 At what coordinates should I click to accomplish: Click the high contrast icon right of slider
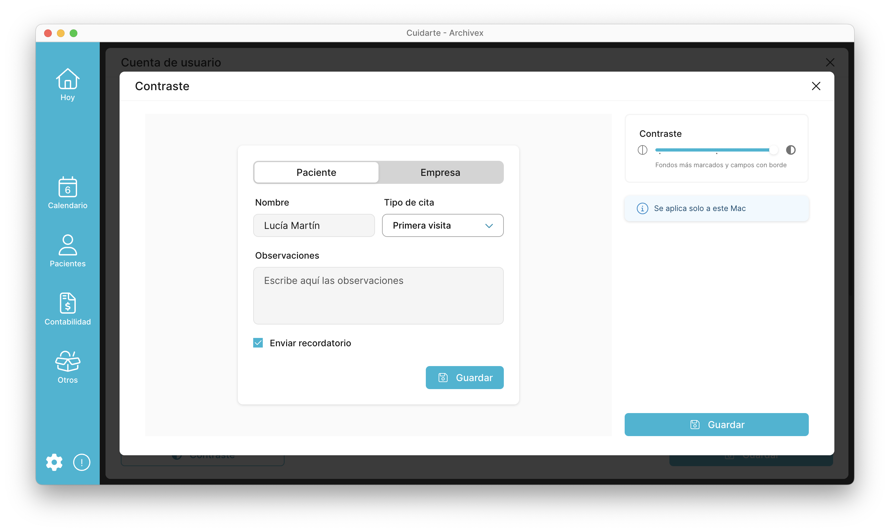pyautogui.click(x=791, y=150)
